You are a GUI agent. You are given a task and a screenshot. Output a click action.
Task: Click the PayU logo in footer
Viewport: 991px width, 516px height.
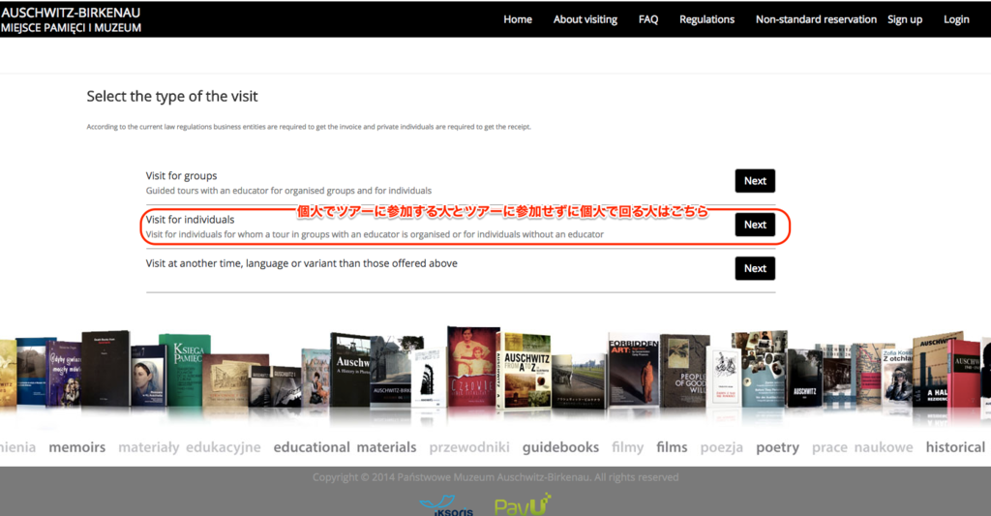click(x=523, y=504)
